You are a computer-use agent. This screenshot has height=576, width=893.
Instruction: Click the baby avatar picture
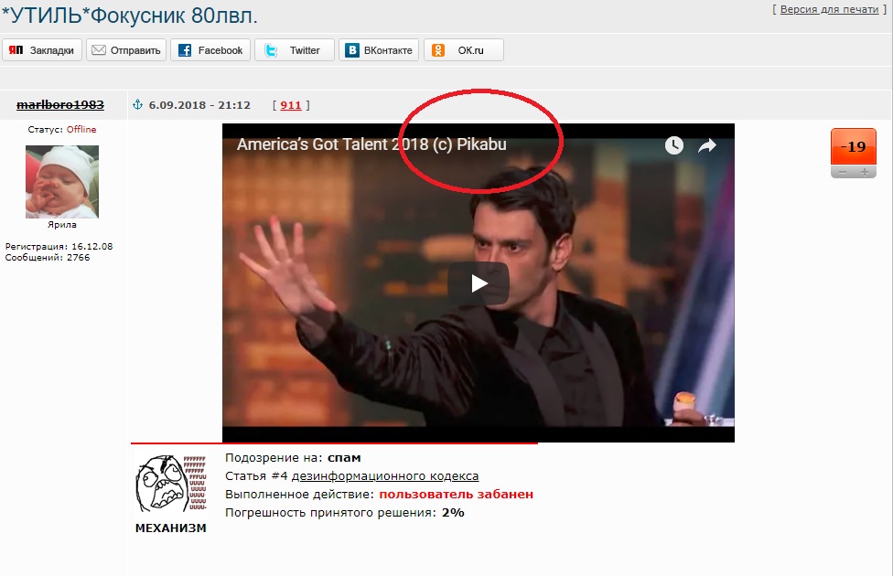point(62,182)
